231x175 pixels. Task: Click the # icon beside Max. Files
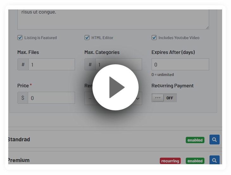point(23,64)
